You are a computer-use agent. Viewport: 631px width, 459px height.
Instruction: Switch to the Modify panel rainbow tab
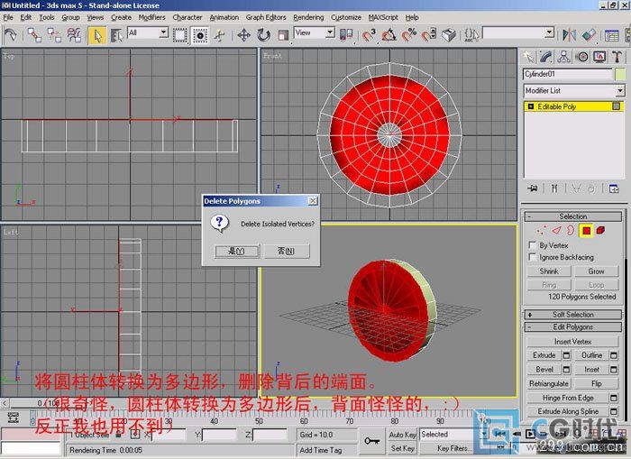(x=545, y=57)
